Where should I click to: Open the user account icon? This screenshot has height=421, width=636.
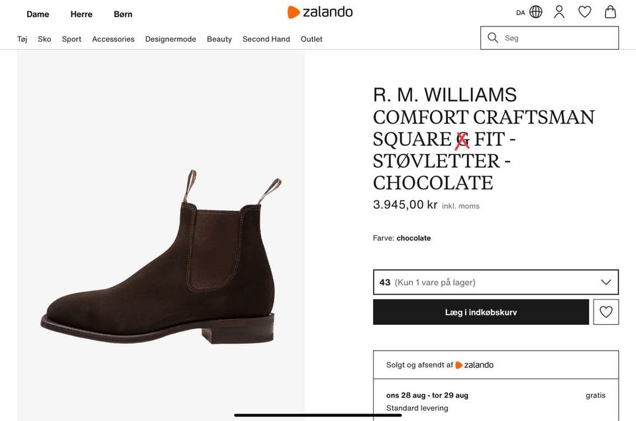pyautogui.click(x=559, y=12)
